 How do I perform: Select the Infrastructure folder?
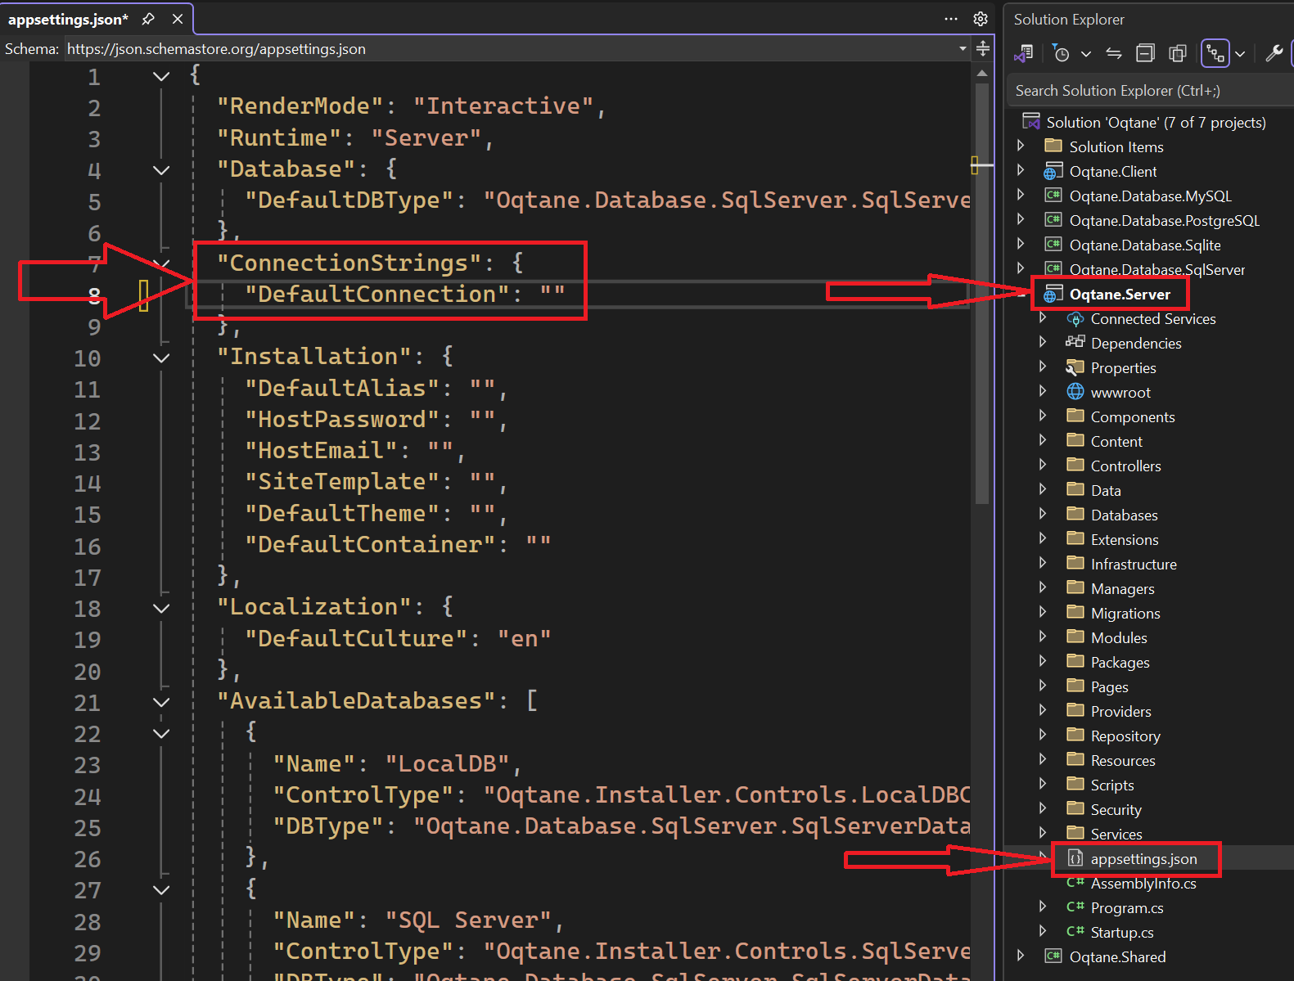tap(1134, 564)
